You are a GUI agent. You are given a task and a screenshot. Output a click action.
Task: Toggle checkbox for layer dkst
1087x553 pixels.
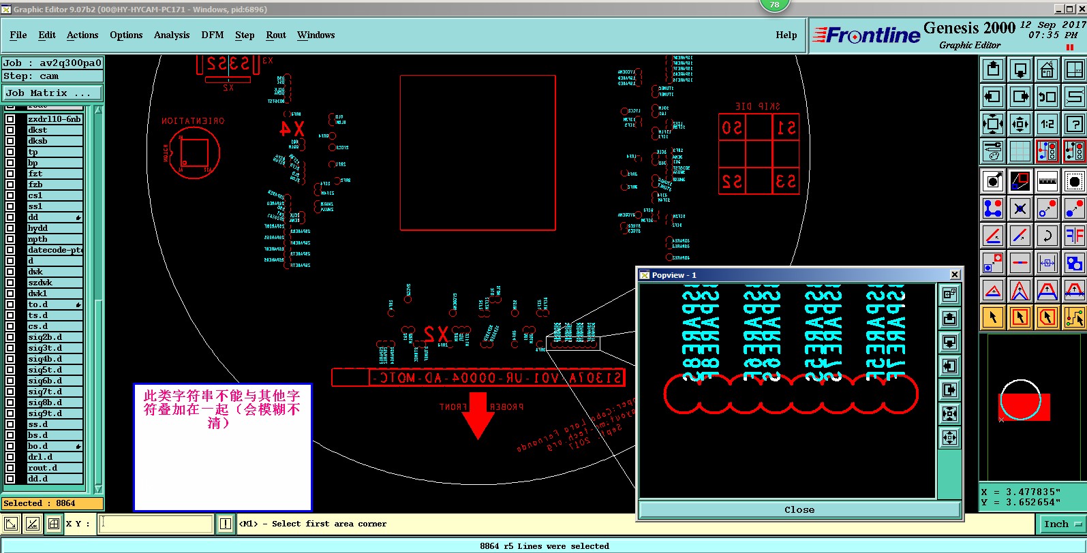click(x=10, y=130)
